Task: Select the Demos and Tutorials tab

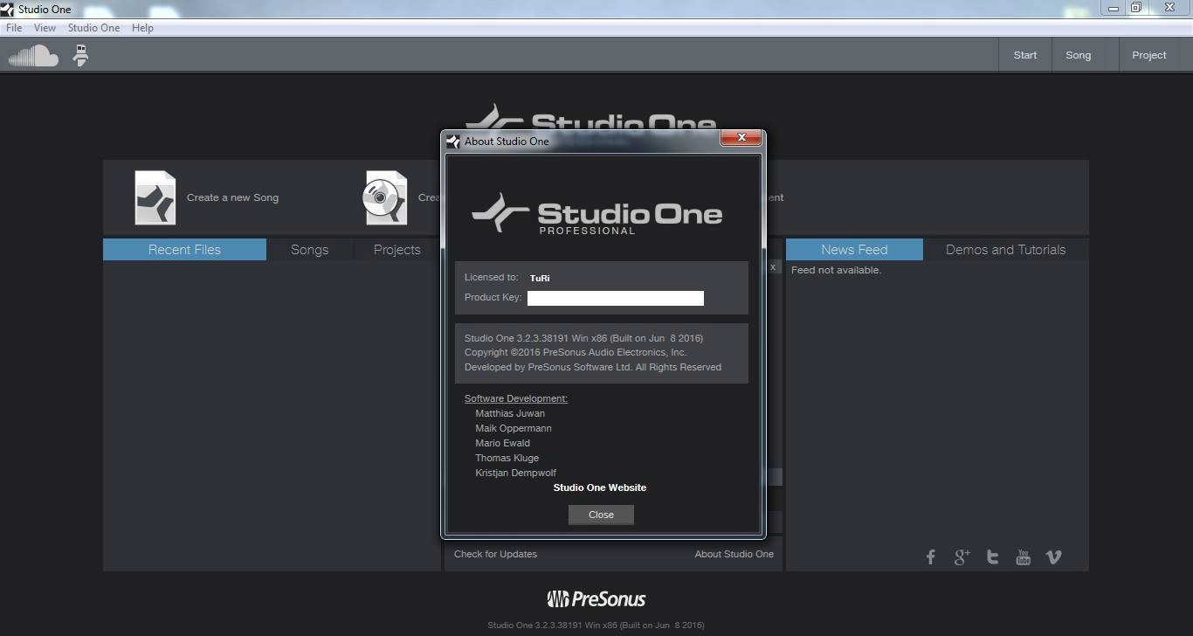Action: click(x=1005, y=250)
